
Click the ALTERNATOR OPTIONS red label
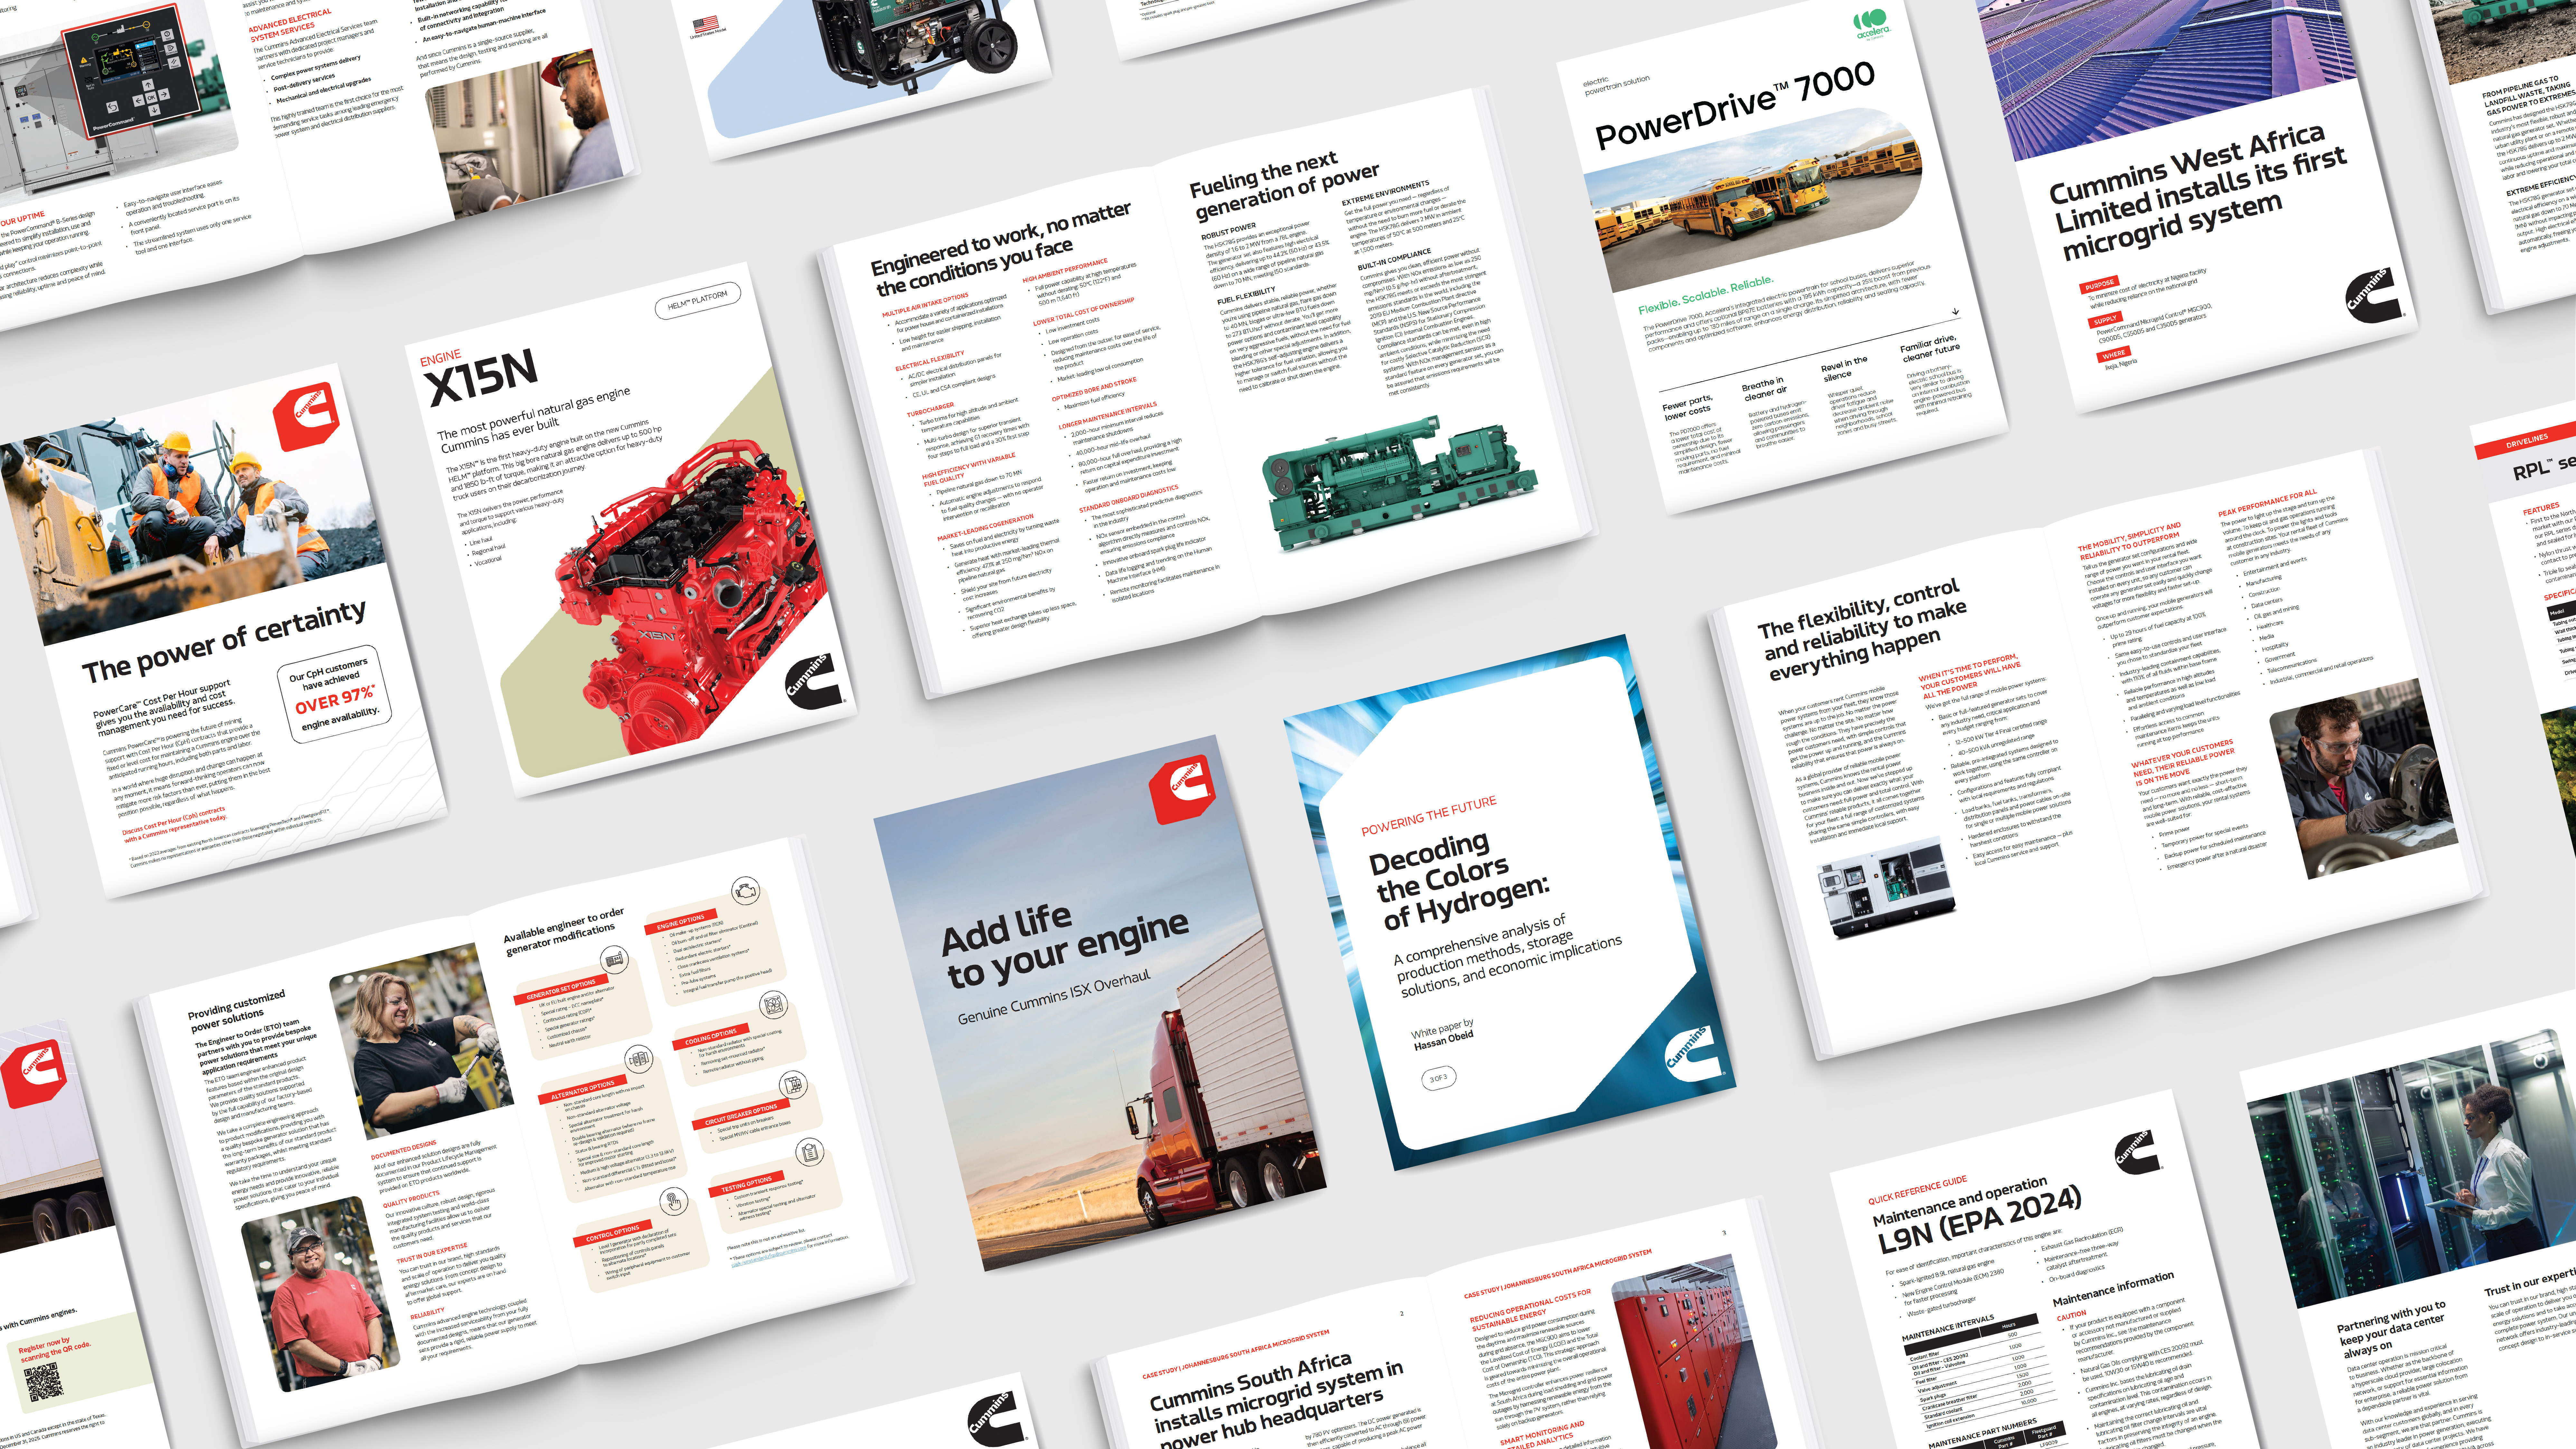coord(583,1090)
